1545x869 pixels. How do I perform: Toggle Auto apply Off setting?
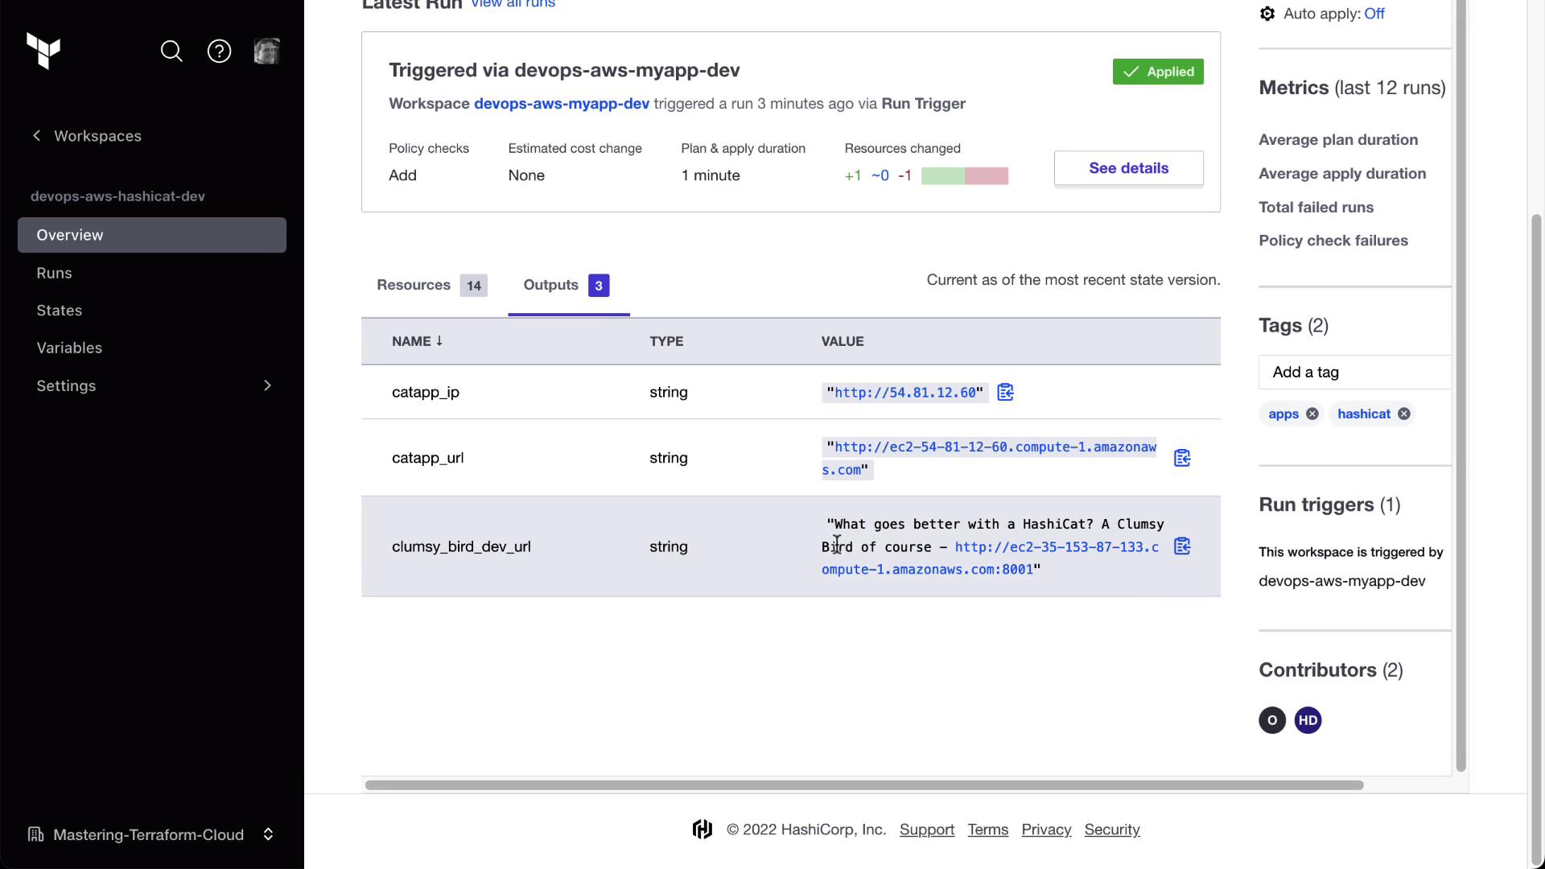point(1374,14)
